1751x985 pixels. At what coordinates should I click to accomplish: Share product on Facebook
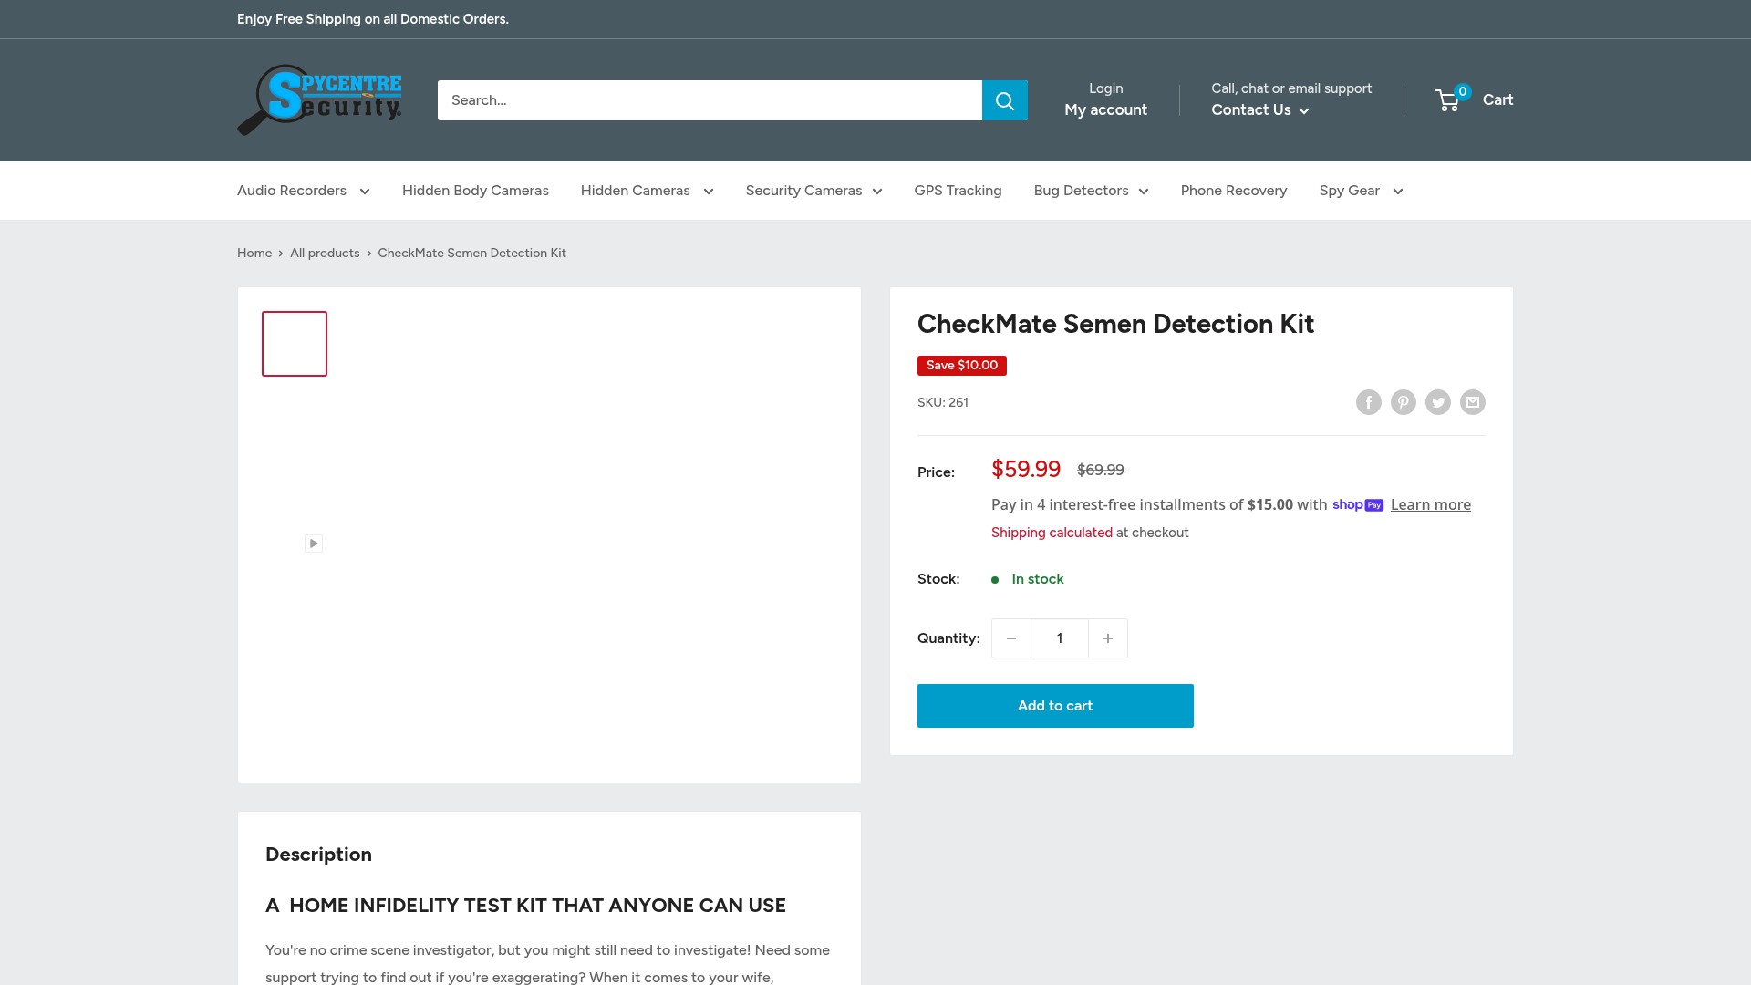tap(1368, 402)
